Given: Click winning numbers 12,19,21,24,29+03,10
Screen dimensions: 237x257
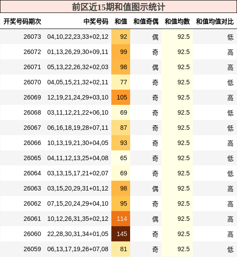Looking at the screenshot, I should 78,97.
